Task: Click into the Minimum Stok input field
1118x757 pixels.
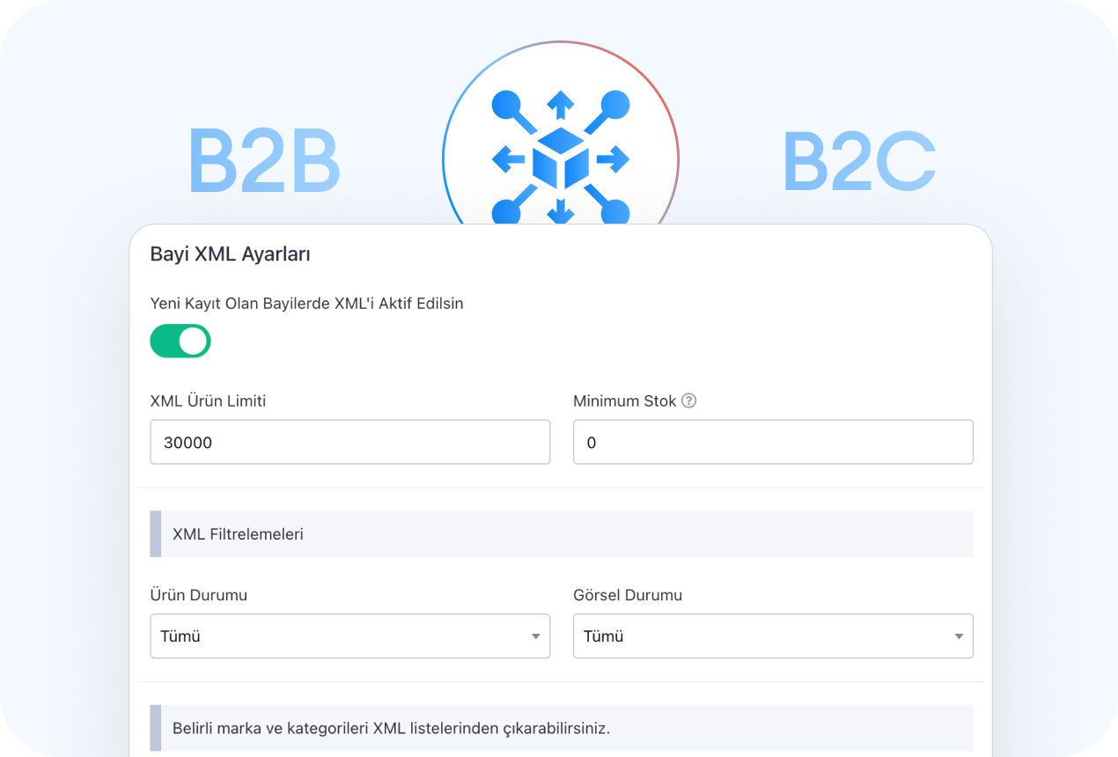Action: tap(773, 442)
